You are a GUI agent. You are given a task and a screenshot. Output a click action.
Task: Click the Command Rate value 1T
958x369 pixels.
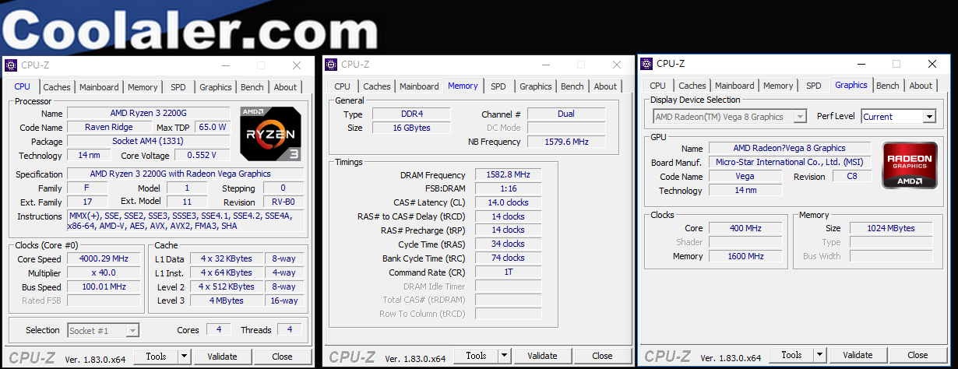click(507, 272)
